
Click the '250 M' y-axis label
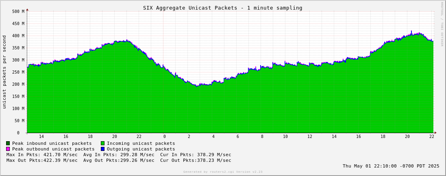pyautogui.click(x=18, y=72)
